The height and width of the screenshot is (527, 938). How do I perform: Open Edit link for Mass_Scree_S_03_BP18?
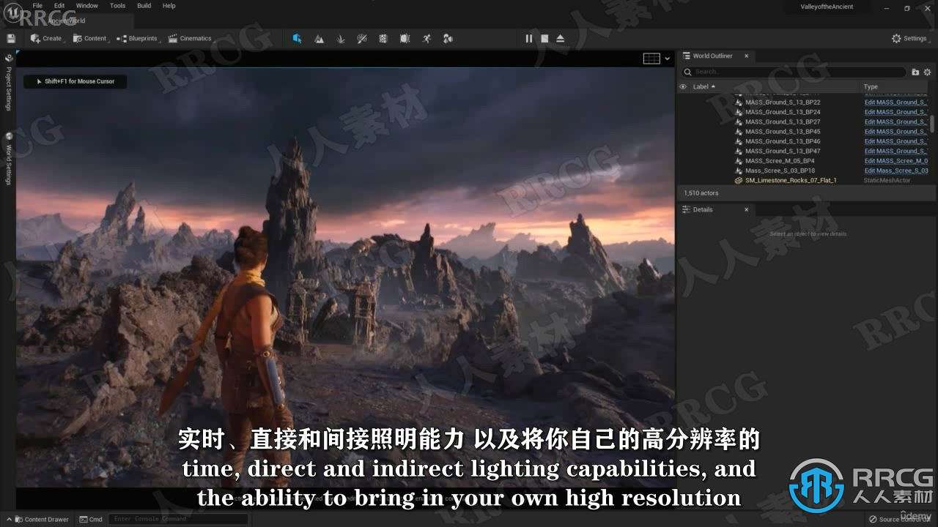click(x=896, y=171)
